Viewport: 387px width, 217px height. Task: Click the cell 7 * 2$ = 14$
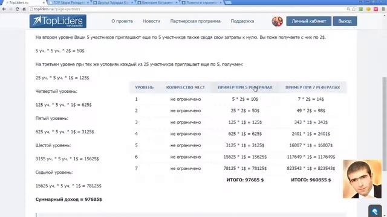click(311, 99)
